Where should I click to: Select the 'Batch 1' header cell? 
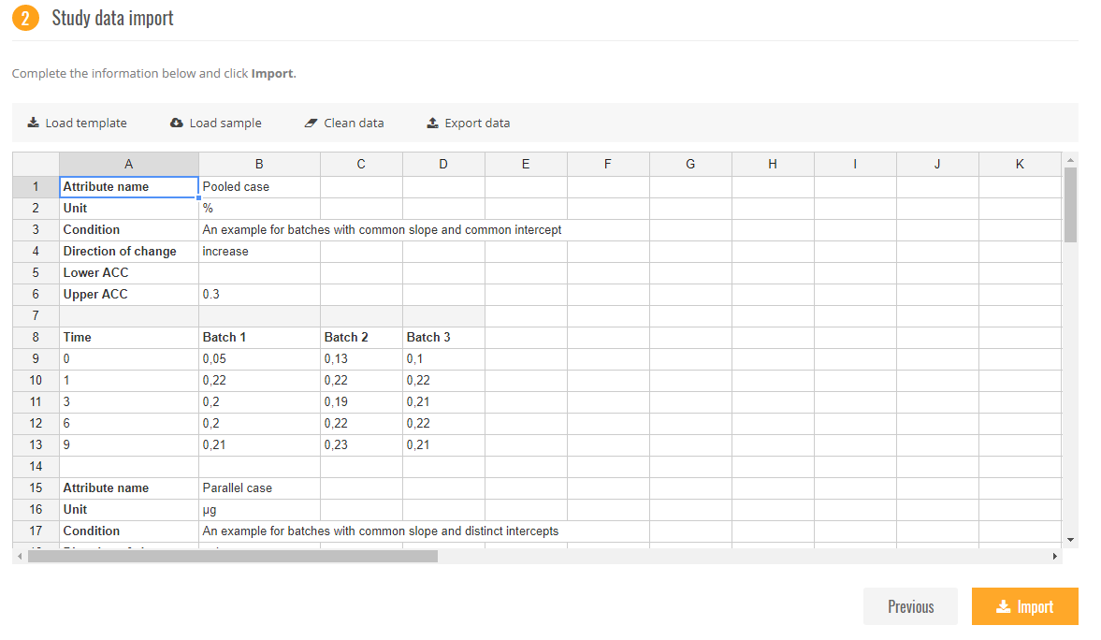click(x=259, y=337)
